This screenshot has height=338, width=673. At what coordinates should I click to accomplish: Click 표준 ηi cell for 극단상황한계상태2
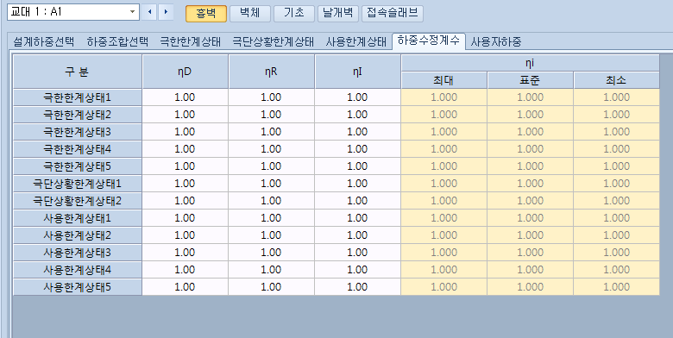[530, 201]
